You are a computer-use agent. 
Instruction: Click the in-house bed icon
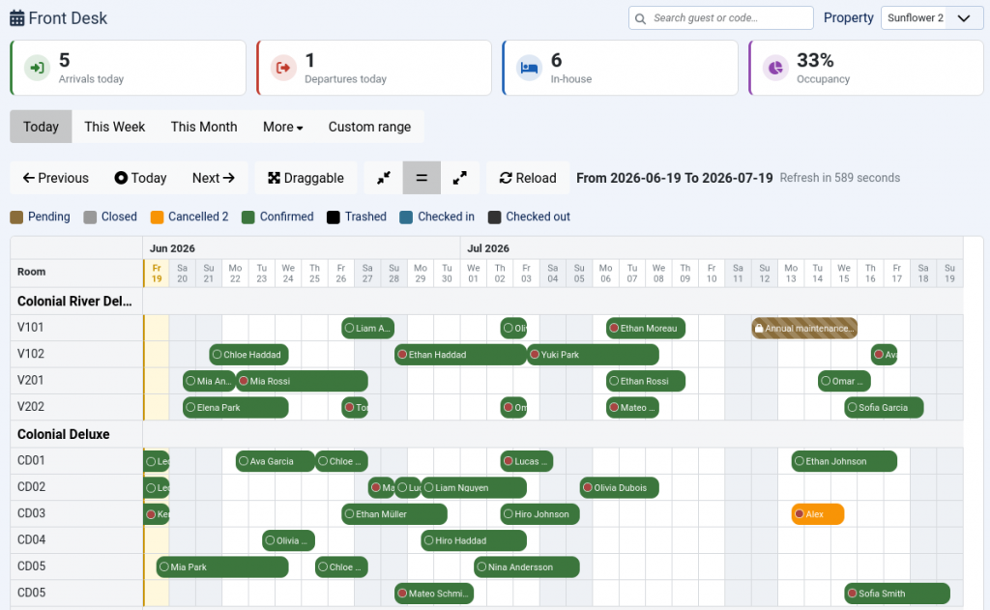tap(529, 68)
